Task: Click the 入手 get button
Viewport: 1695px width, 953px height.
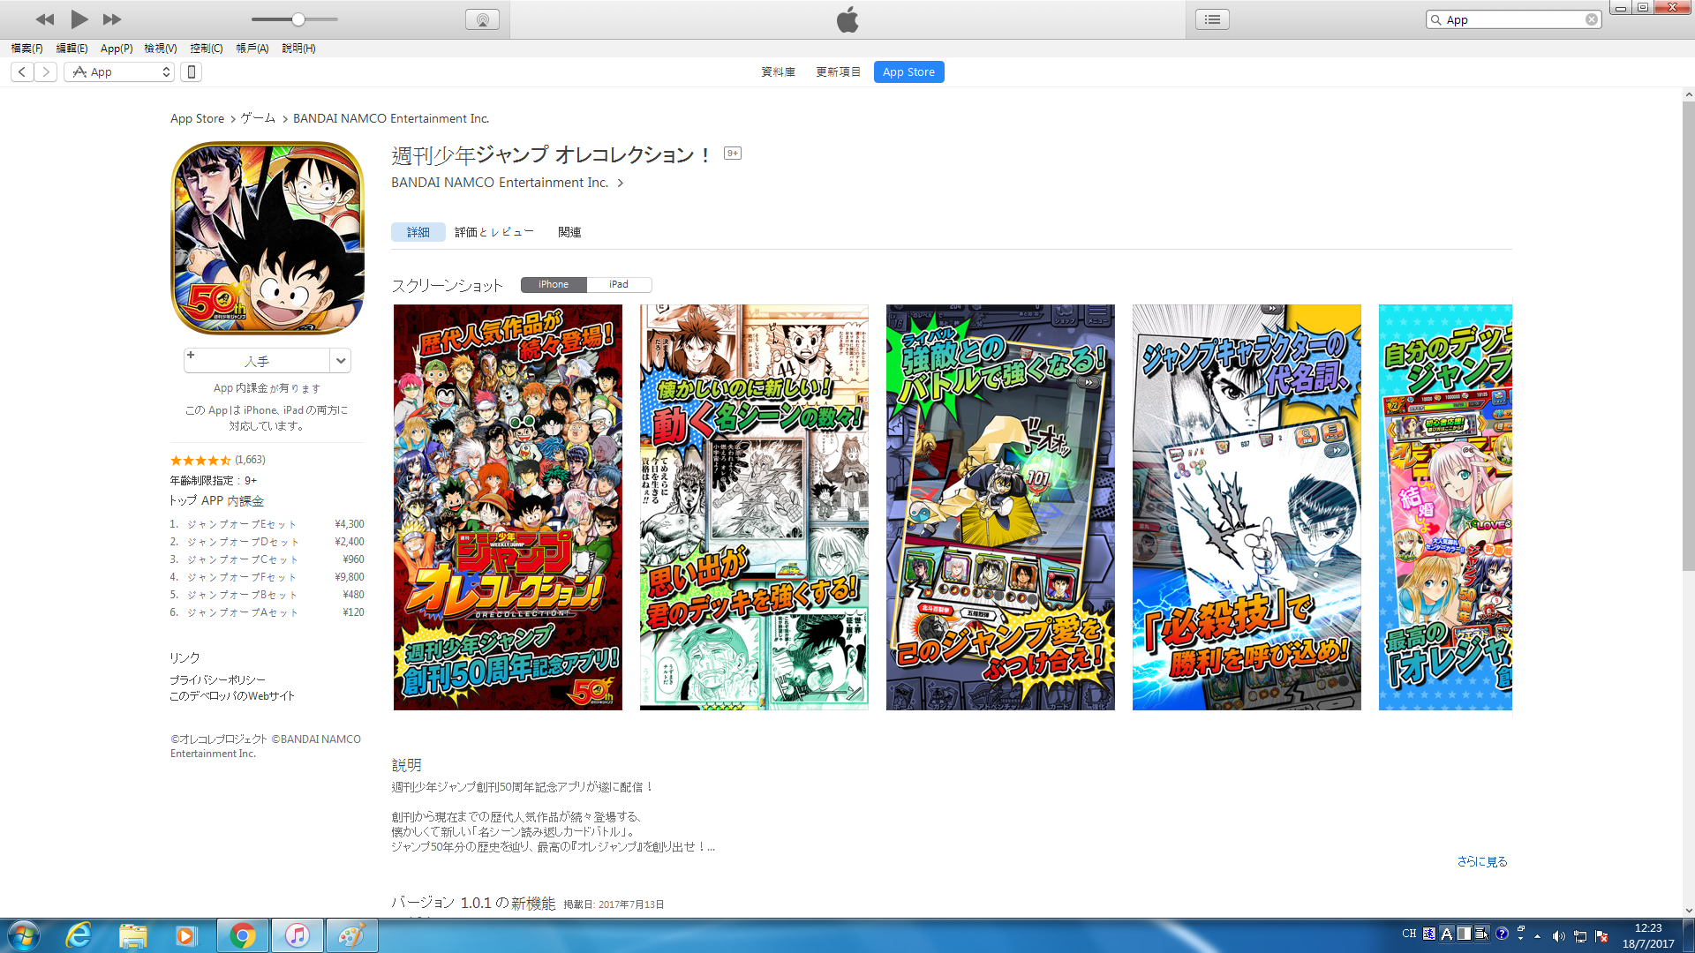Action: [257, 361]
